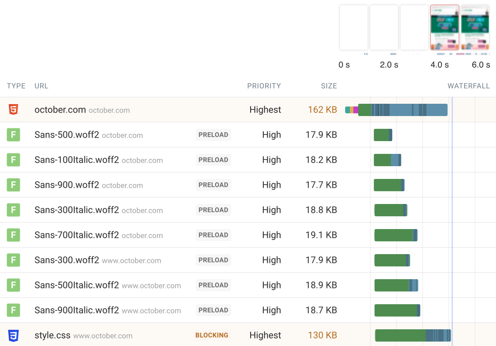
Task: Click the Sans-500.woff2 waterfall bar
Action: [383, 135]
